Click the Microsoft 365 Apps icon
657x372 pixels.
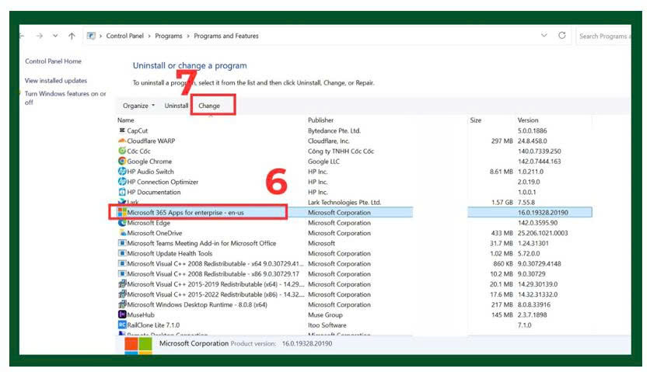point(122,213)
